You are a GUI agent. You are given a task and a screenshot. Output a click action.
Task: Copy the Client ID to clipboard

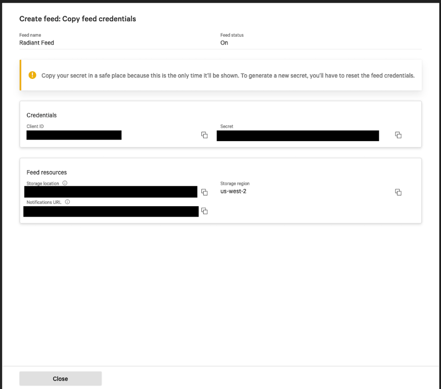[x=204, y=135]
